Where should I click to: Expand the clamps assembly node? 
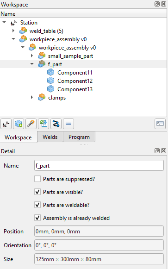(x=32, y=97)
